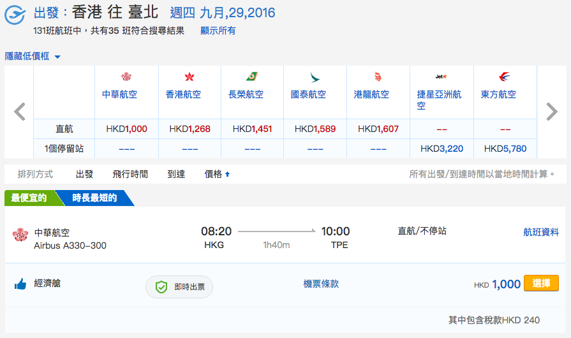The image size is (571, 338).
Task: Switch to the 最便宜的 tab
Action: tap(29, 198)
